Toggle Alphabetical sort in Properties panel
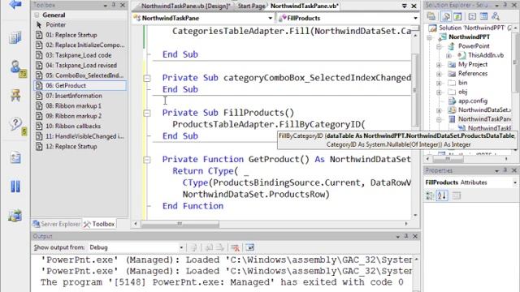The height and width of the screenshot is (292, 520). point(442,195)
